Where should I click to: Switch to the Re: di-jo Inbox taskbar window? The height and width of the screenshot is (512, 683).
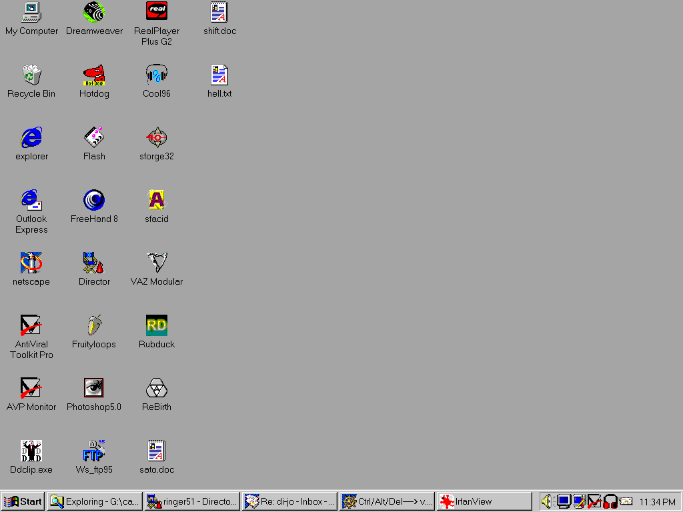(x=289, y=501)
